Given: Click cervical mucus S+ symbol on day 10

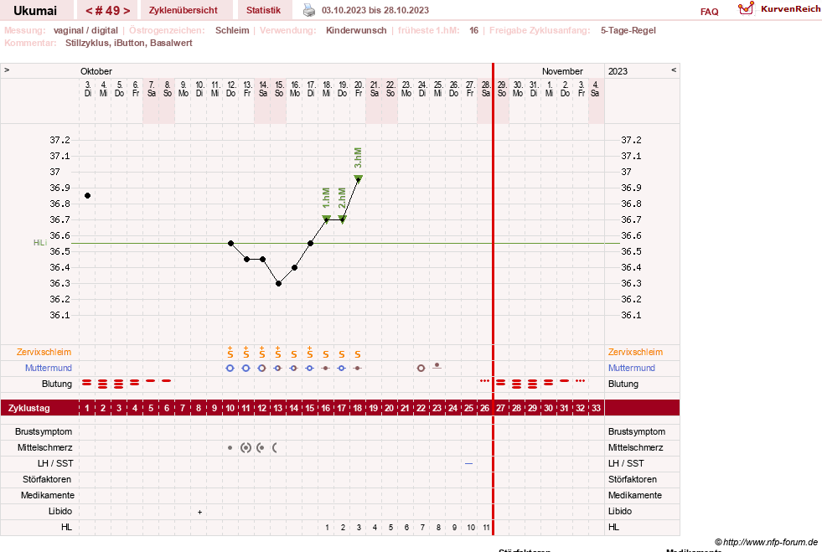Looking at the screenshot, I should tap(230, 353).
